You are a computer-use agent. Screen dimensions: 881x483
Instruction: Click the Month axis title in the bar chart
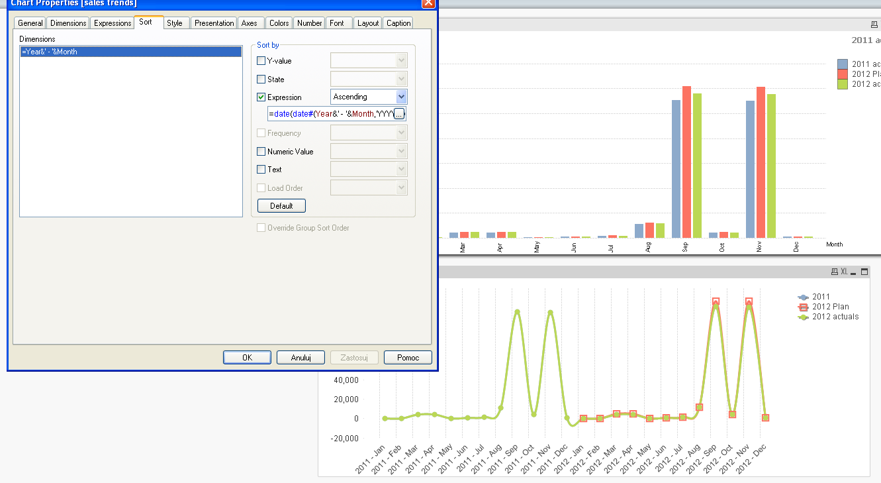(x=835, y=244)
